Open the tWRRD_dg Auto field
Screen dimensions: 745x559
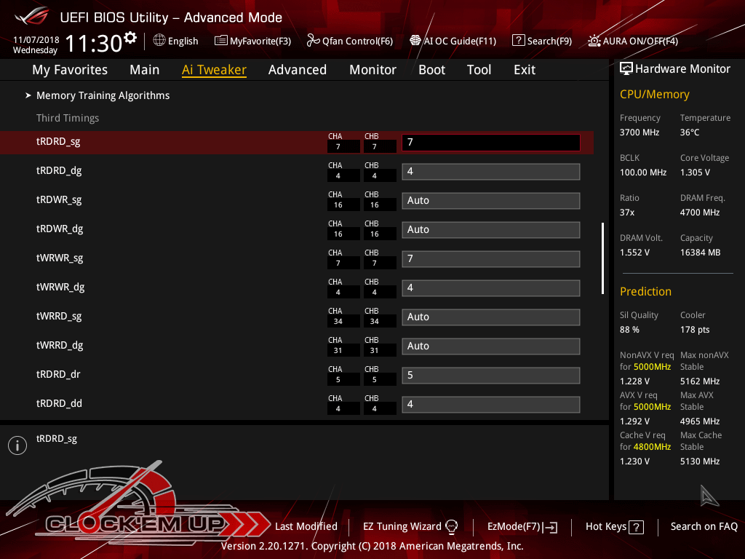coord(490,346)
